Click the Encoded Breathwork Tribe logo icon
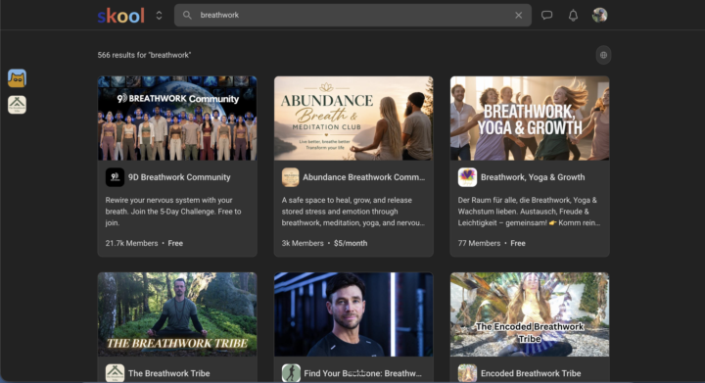The width and height of the screenshot is (705, 383). [467, 373]
